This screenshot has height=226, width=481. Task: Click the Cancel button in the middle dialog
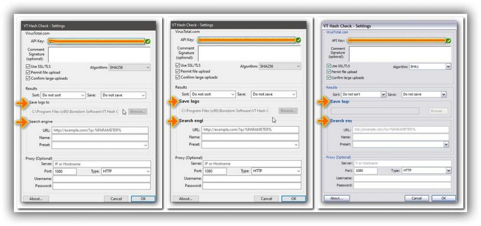coord(266,199)
